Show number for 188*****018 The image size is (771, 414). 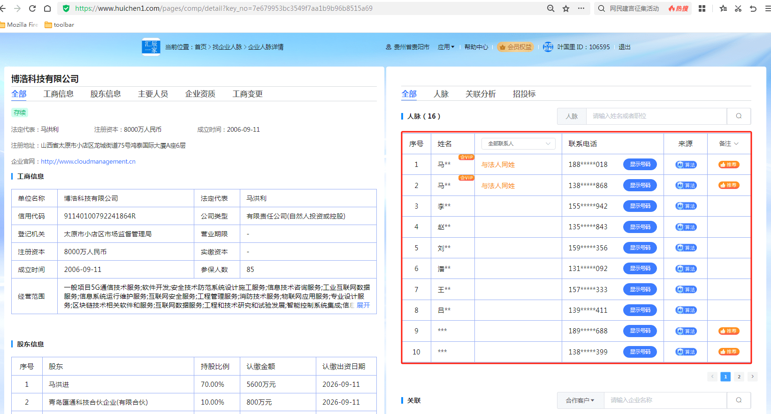pyautogui.click(x=640, y=165)
